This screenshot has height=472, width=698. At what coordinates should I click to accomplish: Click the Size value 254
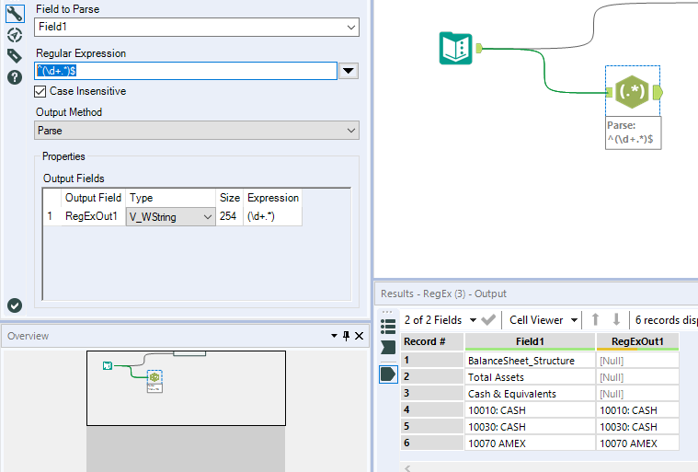[x=229, y=216]
